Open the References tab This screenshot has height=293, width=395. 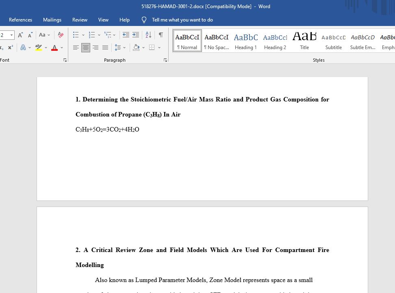pyautogui.click(x=20, y=20)
